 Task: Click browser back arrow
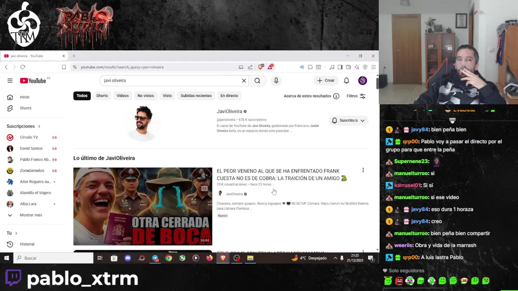tap(6, 67)
